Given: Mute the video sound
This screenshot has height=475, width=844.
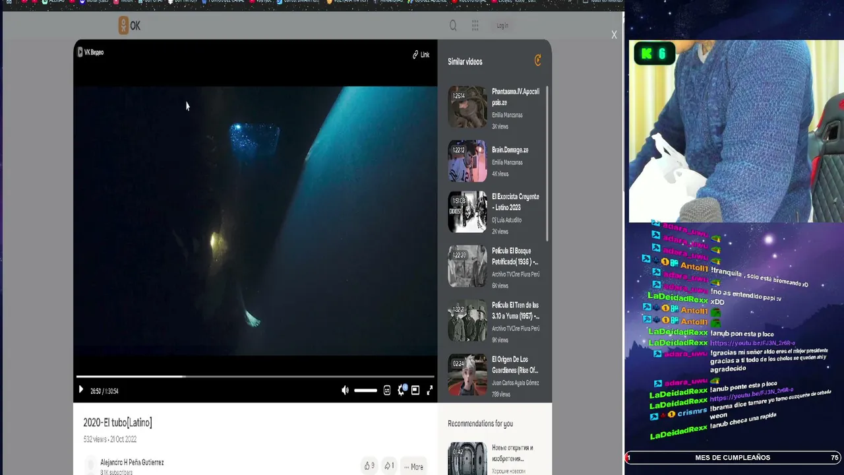Looking at the screenshot, I should pos(345,391).
